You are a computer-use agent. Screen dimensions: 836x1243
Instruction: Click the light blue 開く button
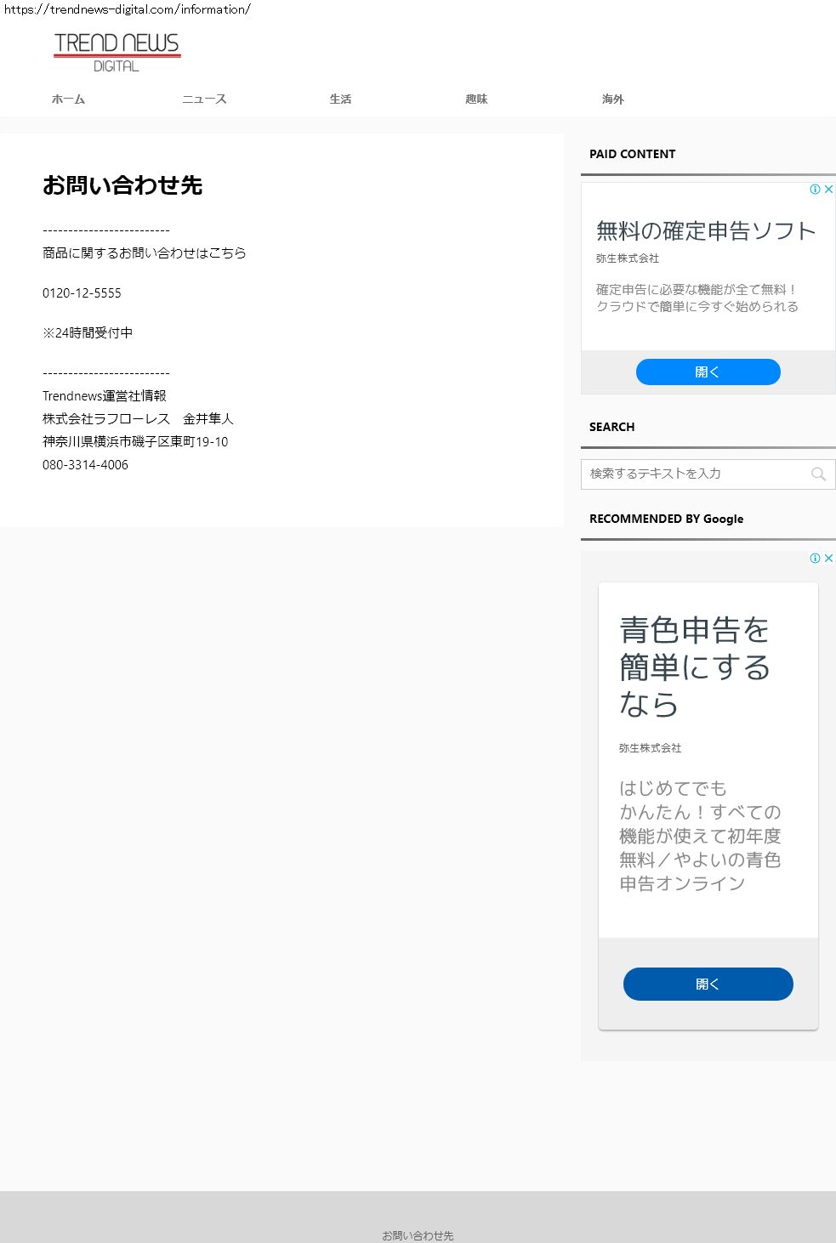(x=708, y=372)
